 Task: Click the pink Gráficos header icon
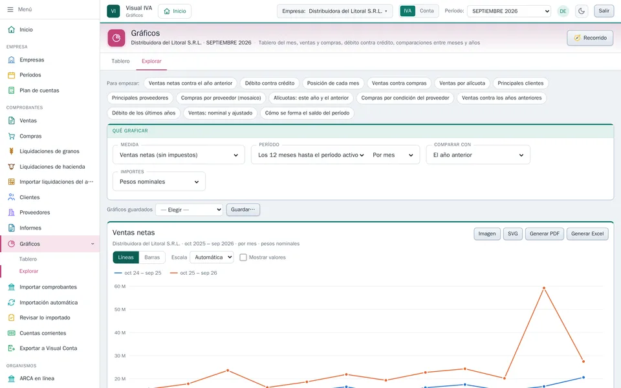(116, 38)
